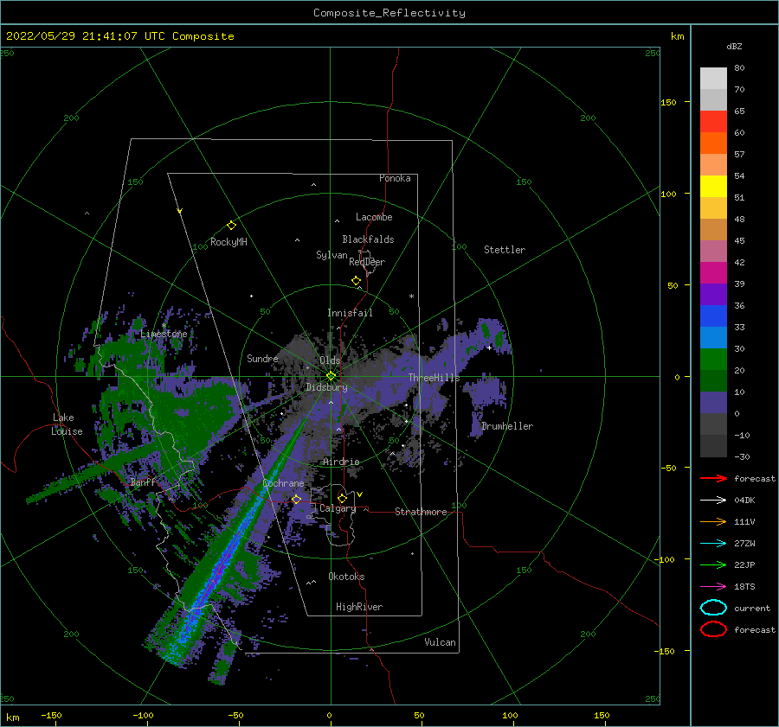Click the red forecast ellipse icon
Screen dimensions: 779x727
713,629
